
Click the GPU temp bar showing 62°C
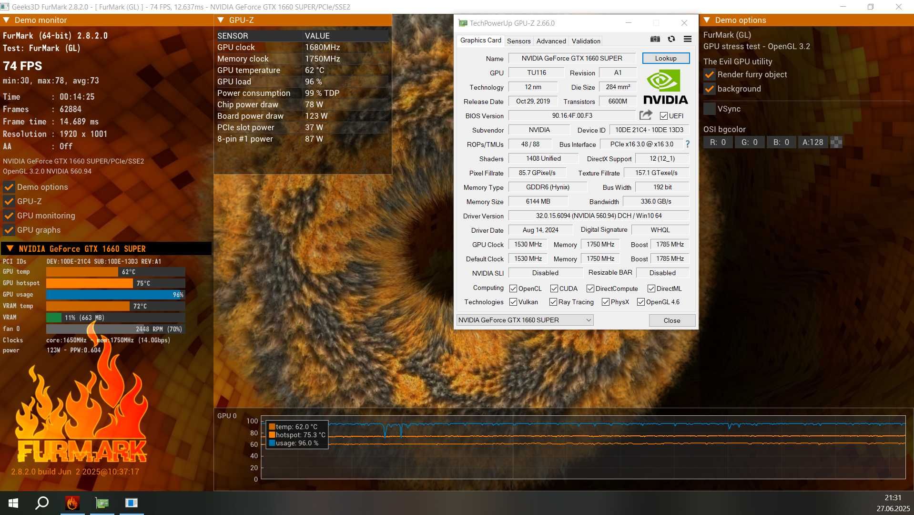(x=115, y=272)
